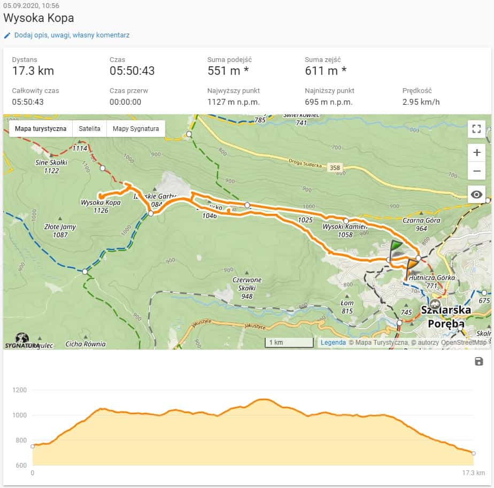This screenshot has height=488, width=494.
Task: Open map in fullscreen mode
Action: [x=476, y=129]
